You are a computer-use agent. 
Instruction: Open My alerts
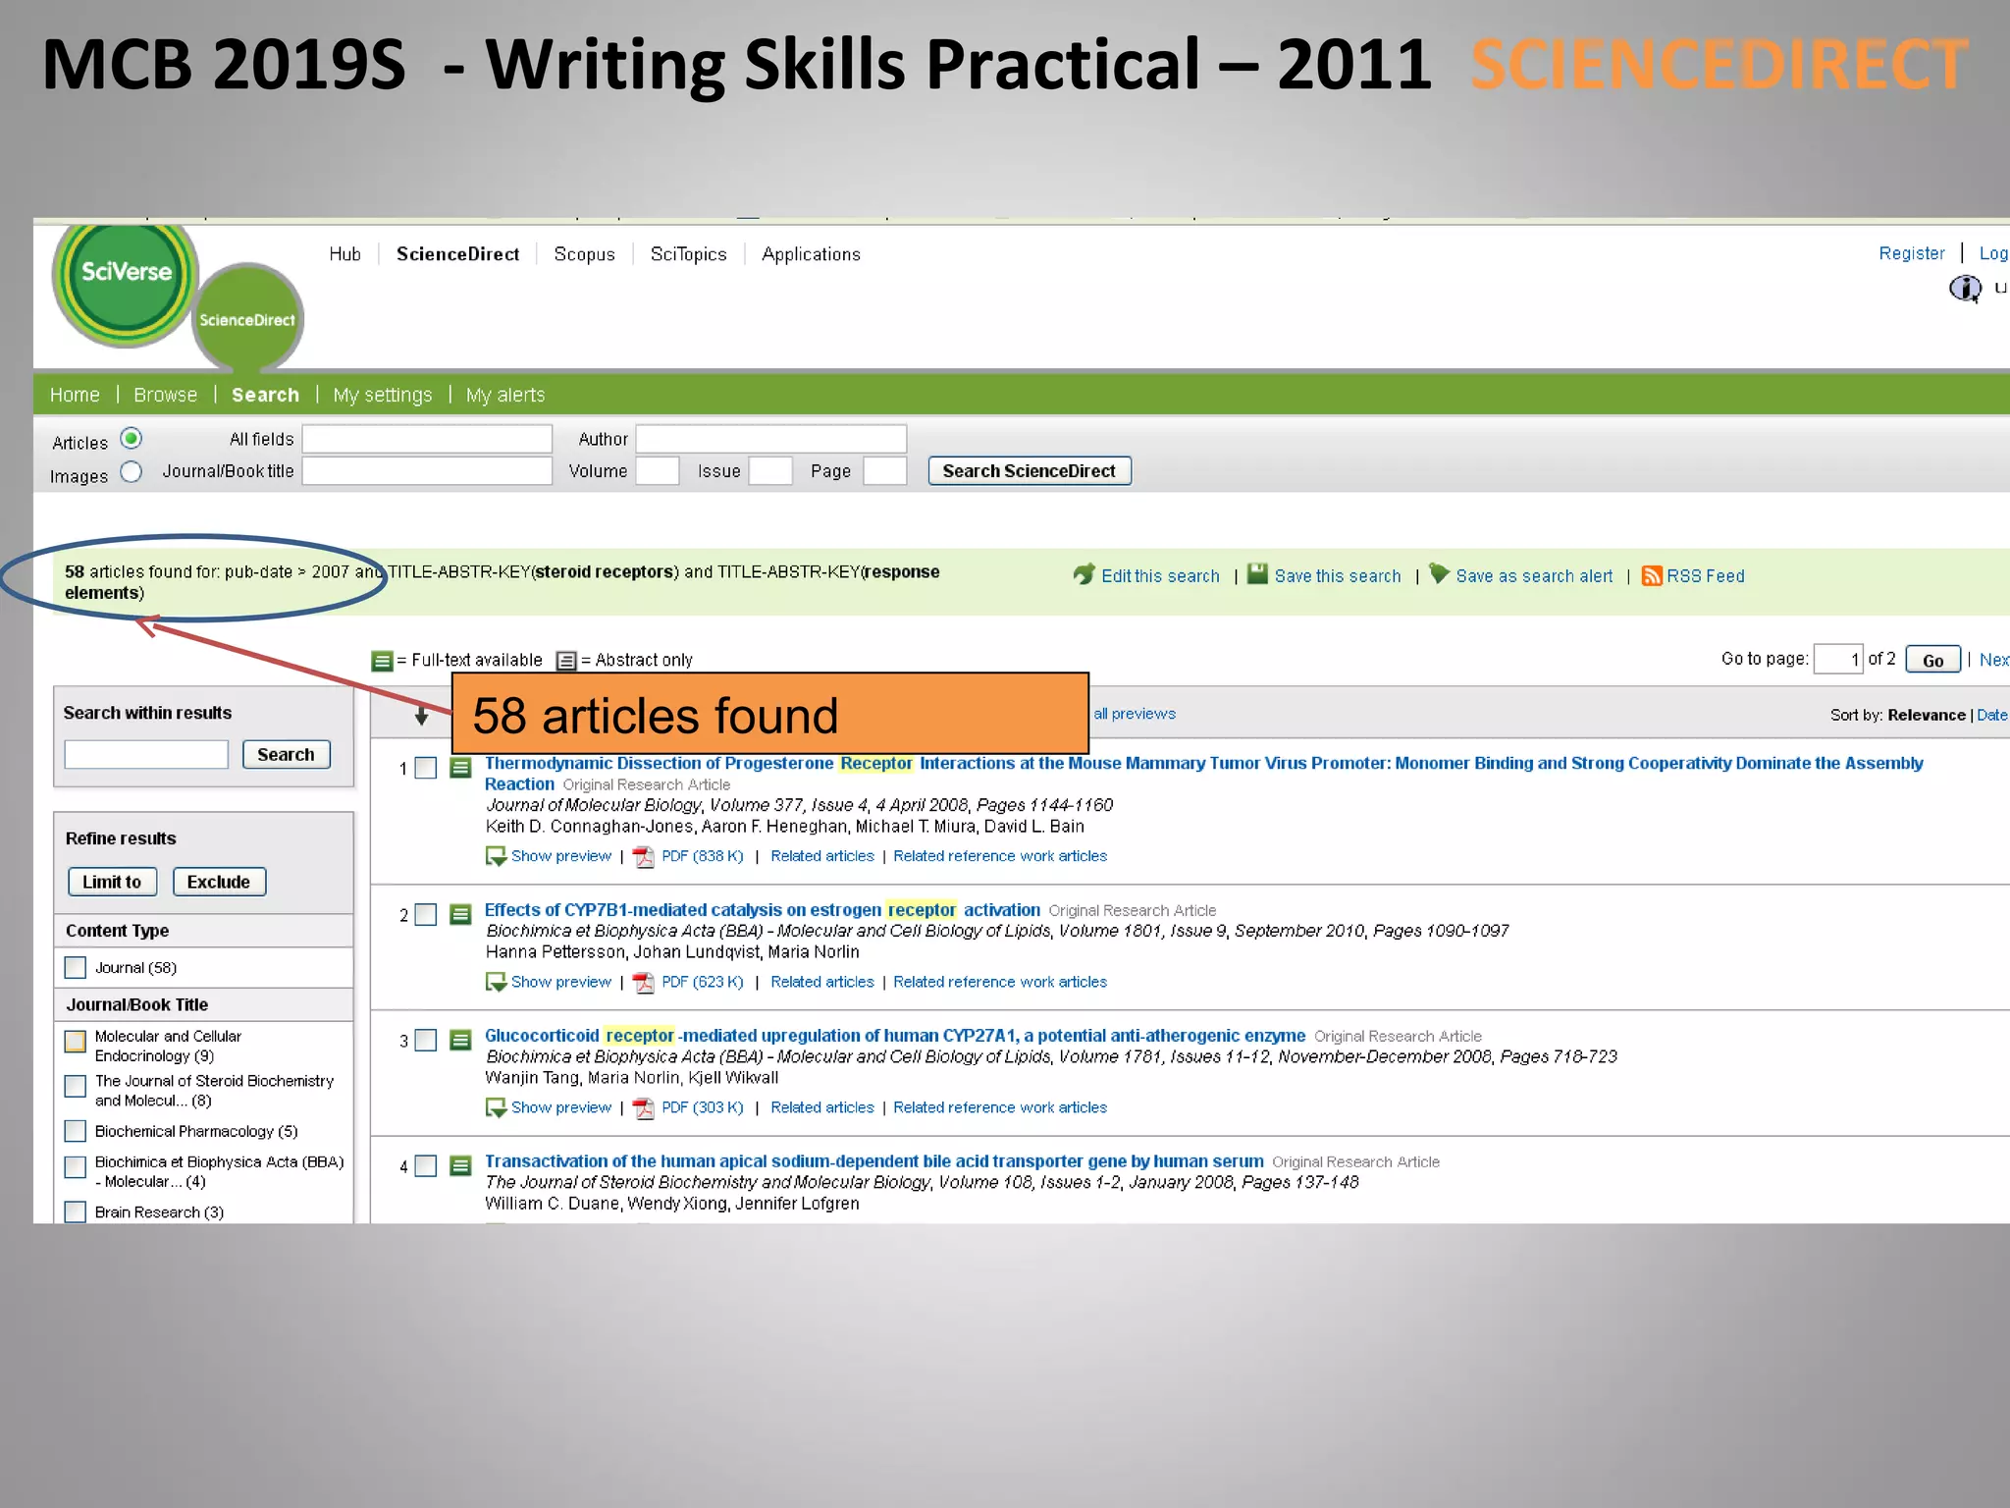click(x=504, y=395)
